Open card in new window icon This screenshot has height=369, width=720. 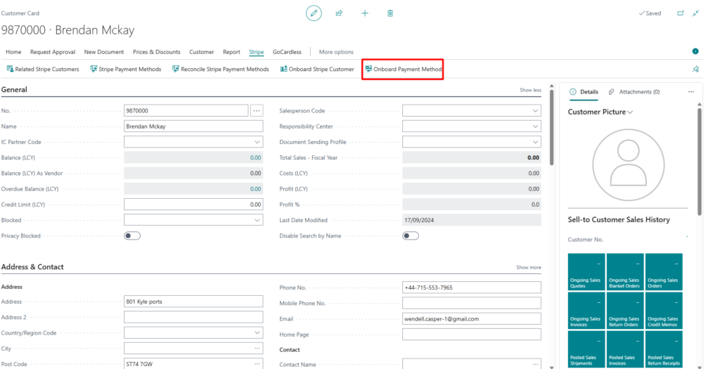[681, 13]
